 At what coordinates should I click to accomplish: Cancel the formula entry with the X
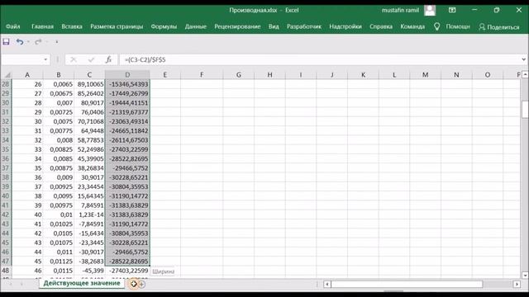[x=74, y=59]
